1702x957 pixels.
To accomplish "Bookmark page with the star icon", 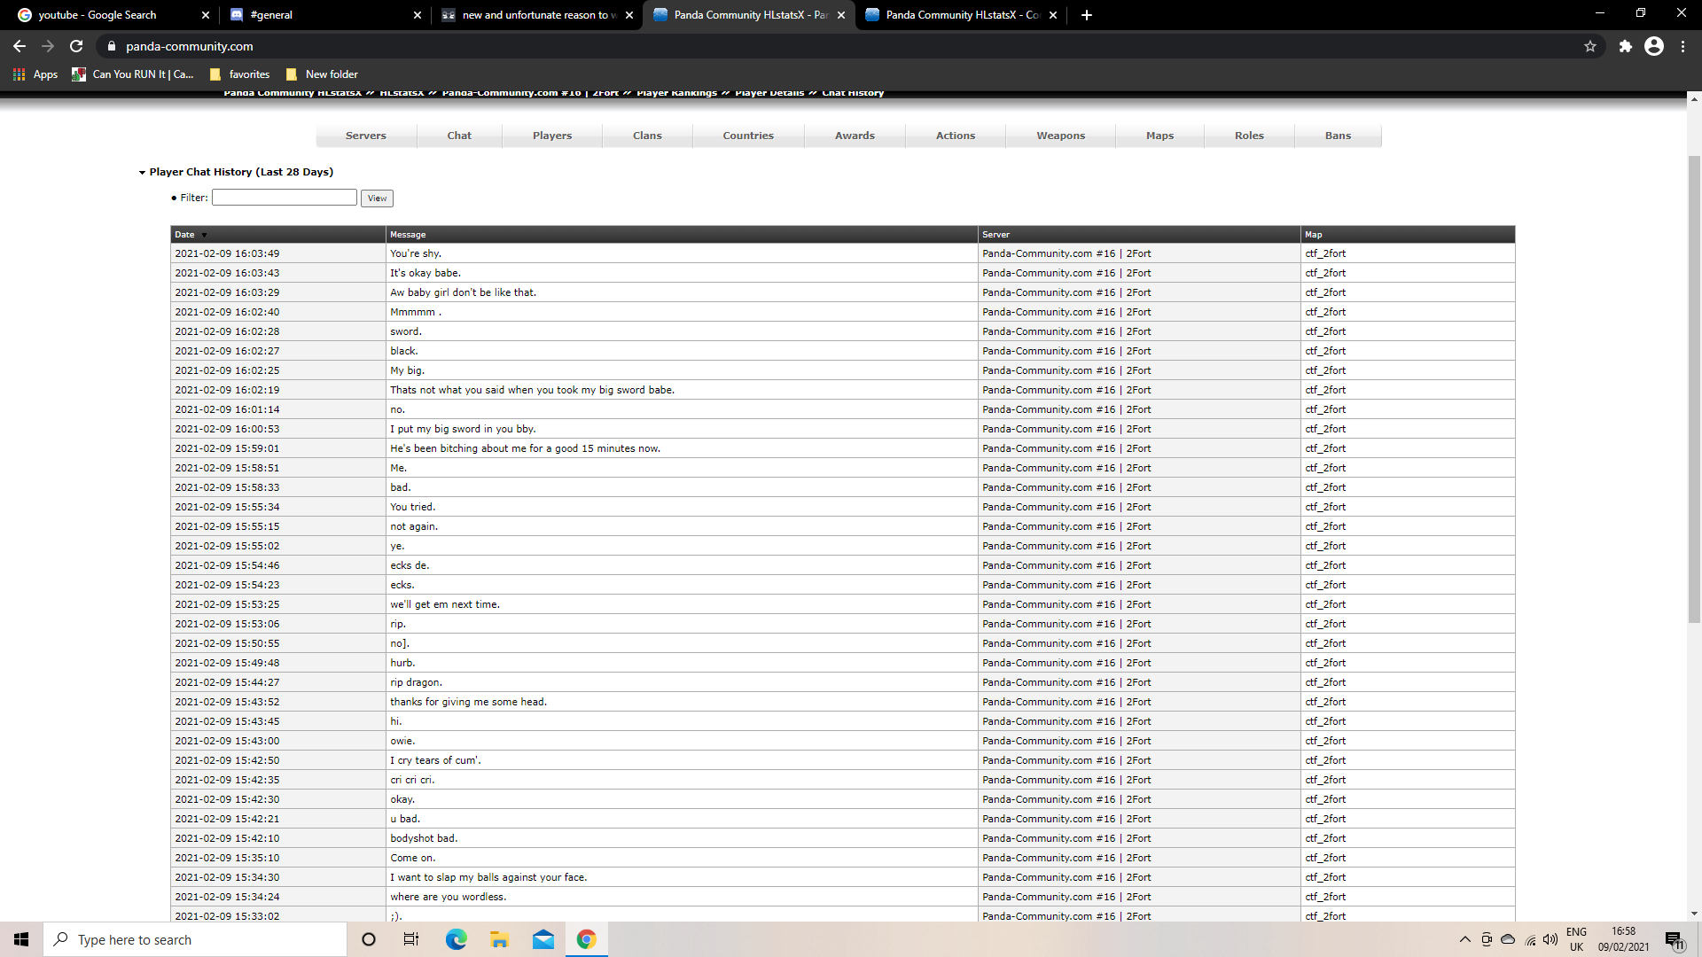I will 1590,46.
